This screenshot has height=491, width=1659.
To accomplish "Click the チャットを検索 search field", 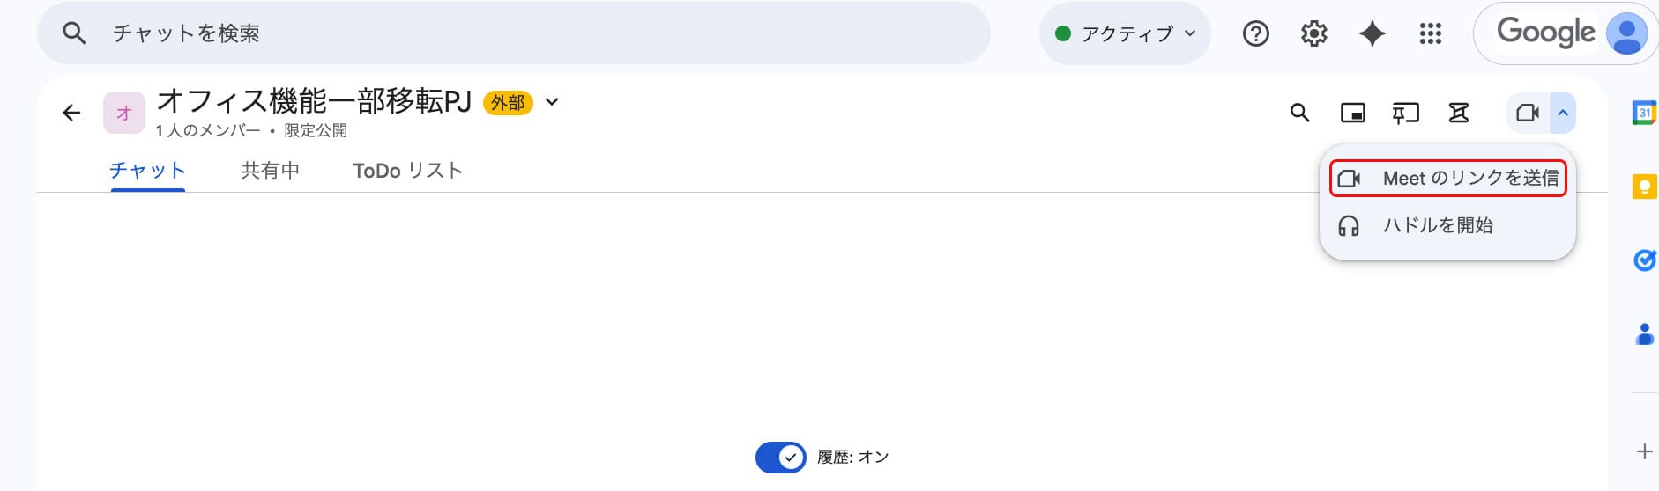I will tap(511, 33).
